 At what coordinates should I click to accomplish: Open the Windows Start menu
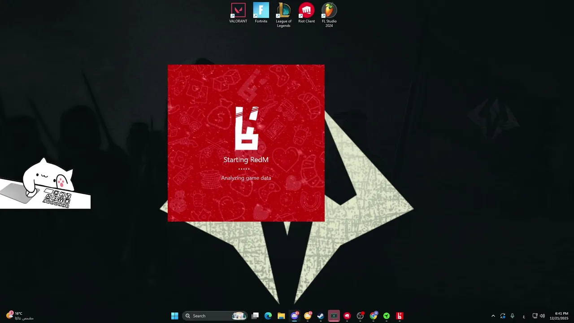pos(174,316)
